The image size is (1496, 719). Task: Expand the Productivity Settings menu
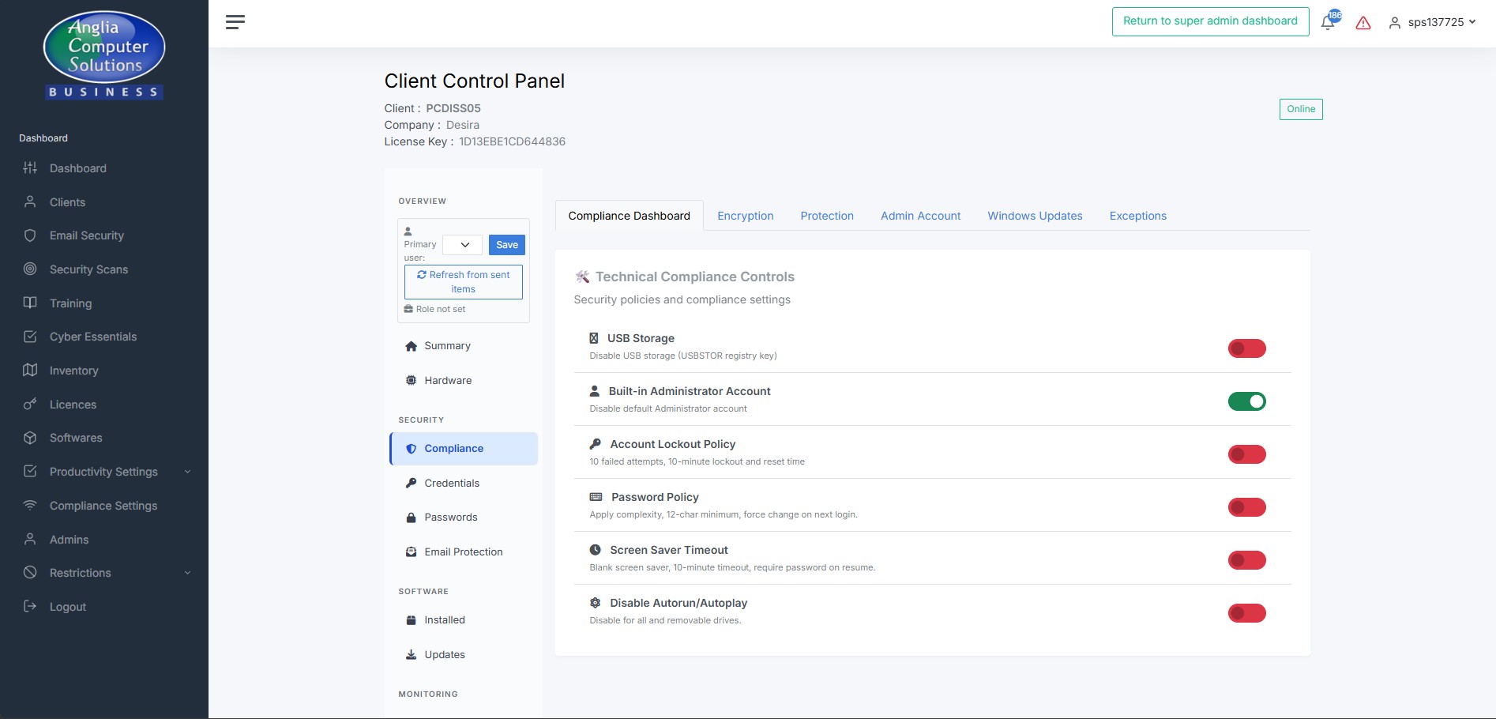[103, 471]
